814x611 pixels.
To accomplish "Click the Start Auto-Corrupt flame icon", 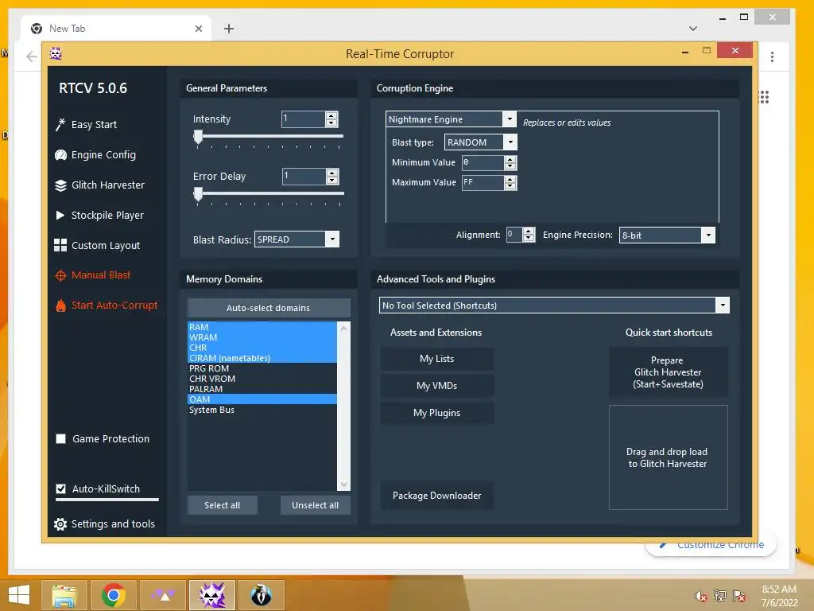I will [60, 305].
